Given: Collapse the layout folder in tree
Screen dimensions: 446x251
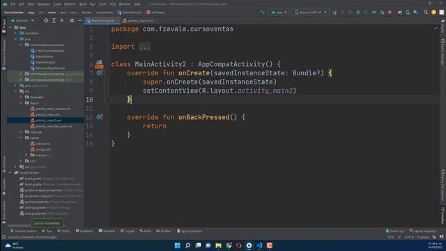Looking at the screenshot, I should pyautogui.click(x=21, y=102).
